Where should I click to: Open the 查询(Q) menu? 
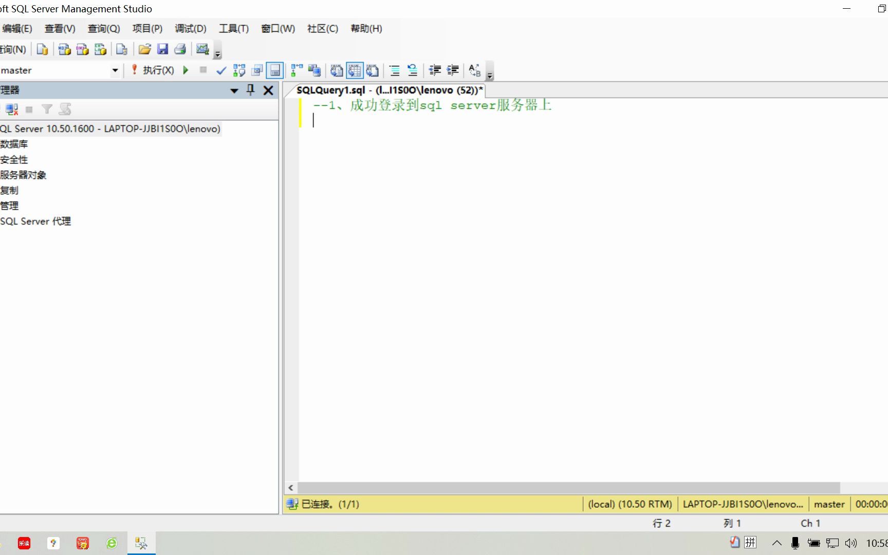point(104,29)
